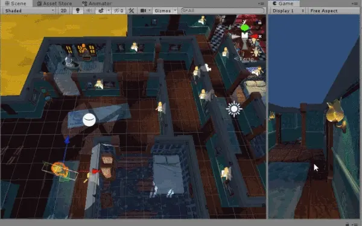Click the component tools crossed-tools icon
This screenshot has width=362, height=226.
tap(132, 11)
